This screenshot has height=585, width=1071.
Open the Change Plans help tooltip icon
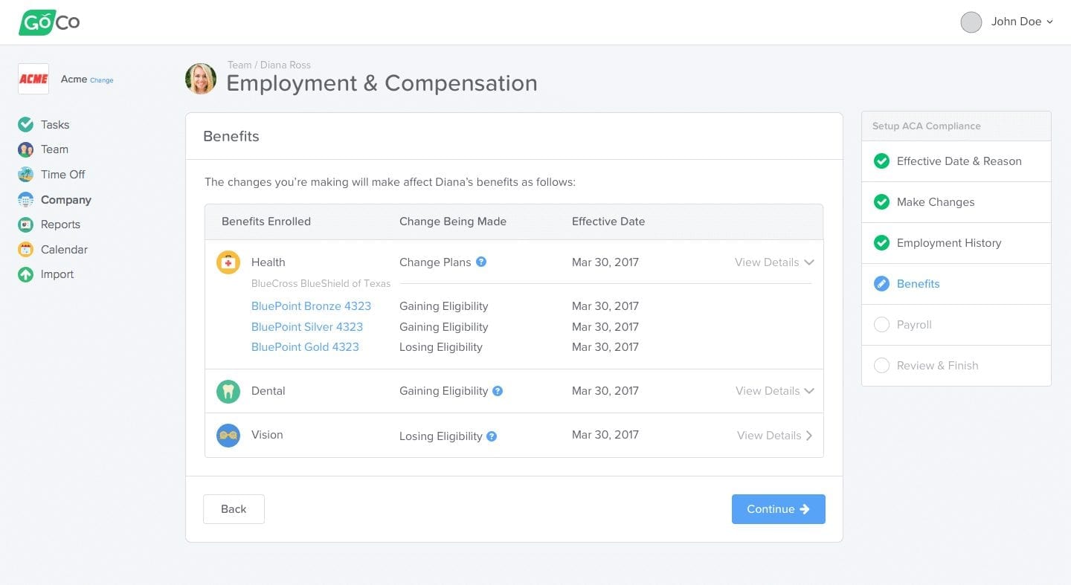pyautogui.click(x=481, y=262)
